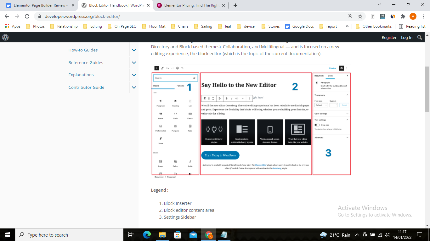Open the orange profile avatar menu
The height and width of the screenshot is (241, 430).
coord(413,16)
